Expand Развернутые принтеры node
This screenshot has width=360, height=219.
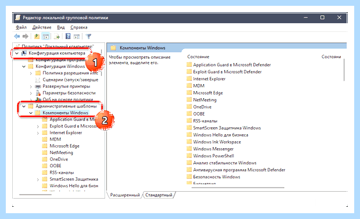[x=31, y=87]
